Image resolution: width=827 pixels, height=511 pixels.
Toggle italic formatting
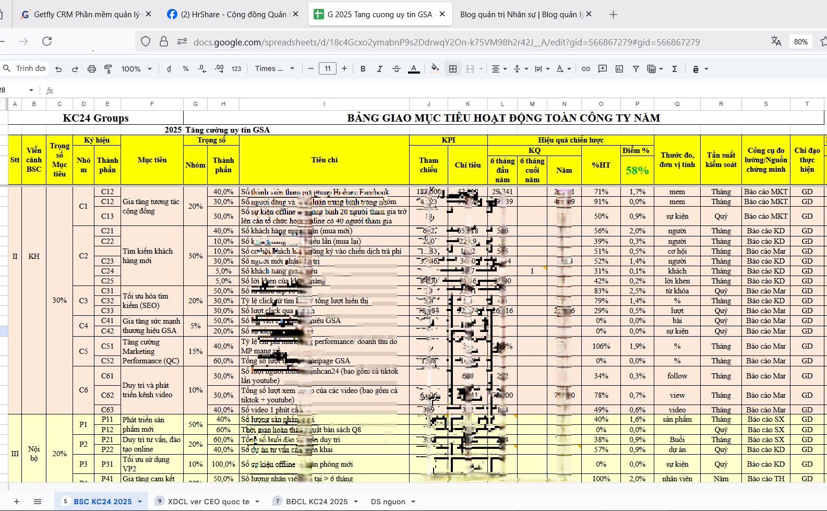pyautogui.click(x=380, y=69)
